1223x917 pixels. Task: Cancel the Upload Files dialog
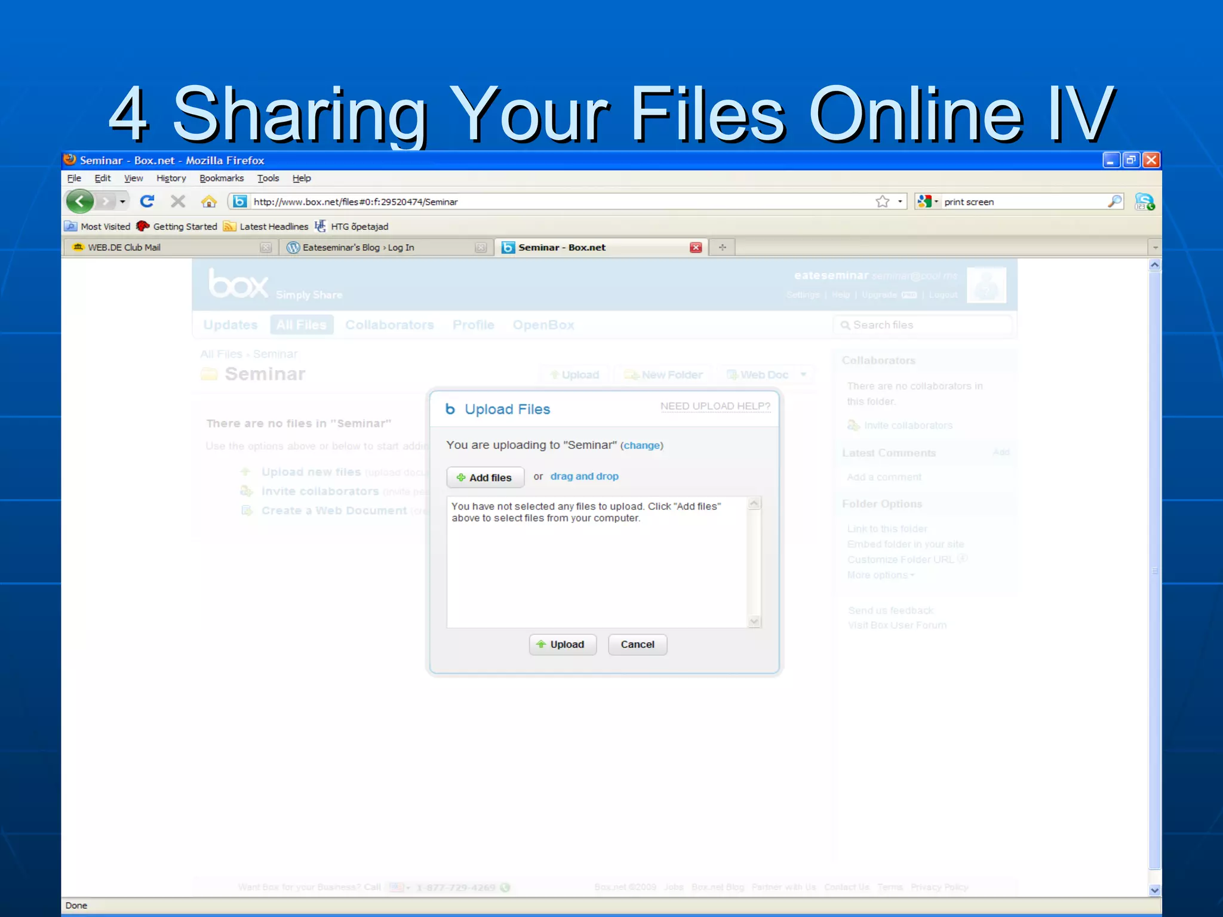point(637,644)
